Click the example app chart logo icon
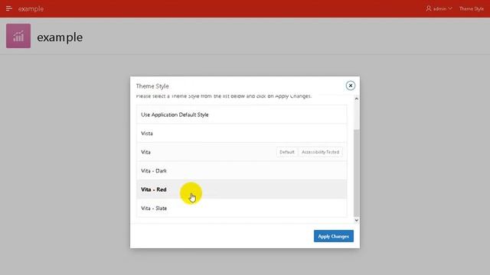Image resolution: width=490 pixels, height=275 pixels. point(18,36)
